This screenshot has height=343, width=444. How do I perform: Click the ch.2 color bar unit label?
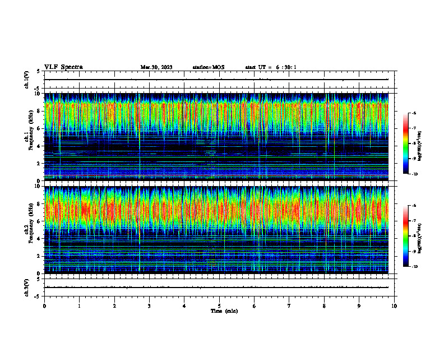420,238
